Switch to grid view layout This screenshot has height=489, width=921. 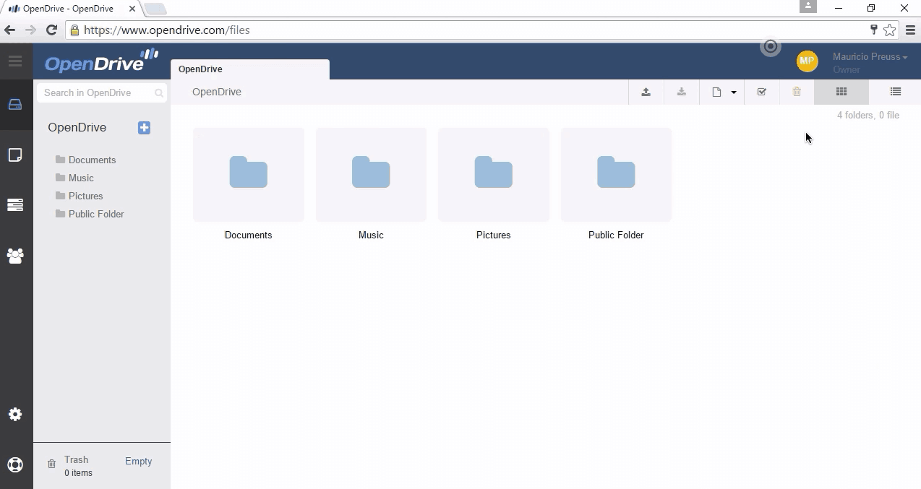point(841,92)
